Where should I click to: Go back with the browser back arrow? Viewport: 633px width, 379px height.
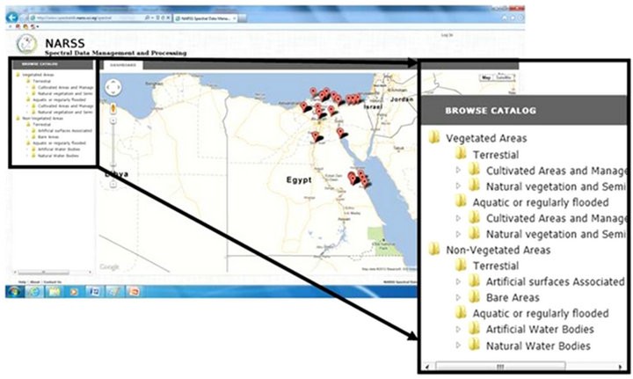pyautogui.click(x=12, y=18)
